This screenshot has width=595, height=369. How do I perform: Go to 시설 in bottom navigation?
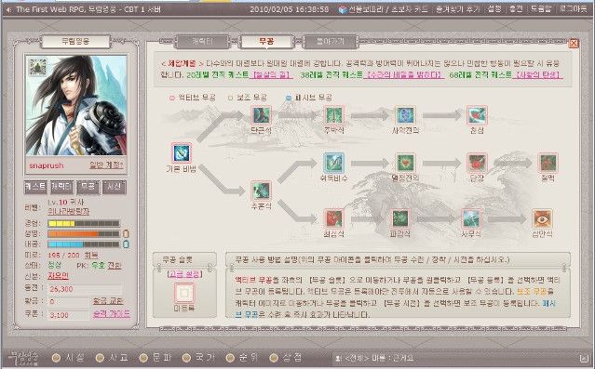click(x=68, y=357)
